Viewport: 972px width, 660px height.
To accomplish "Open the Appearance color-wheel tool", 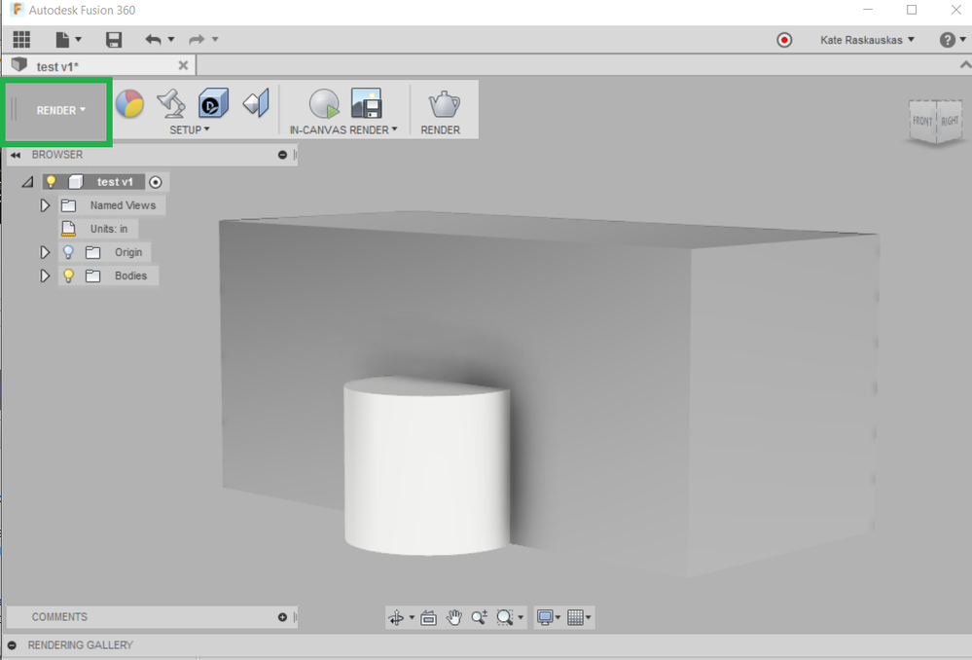I will 129,103.
